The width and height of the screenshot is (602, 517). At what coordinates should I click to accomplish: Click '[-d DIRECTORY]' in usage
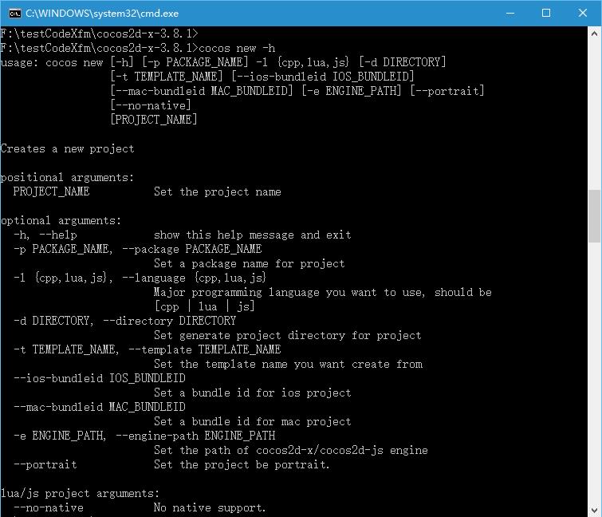click(403, 62)
